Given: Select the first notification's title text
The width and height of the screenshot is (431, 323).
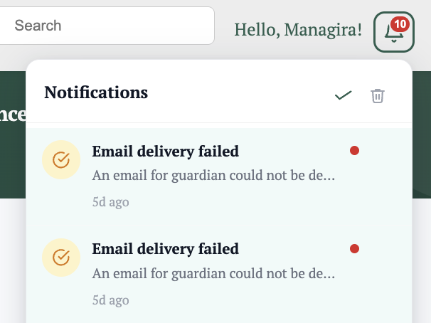Looking at the screenshot, I should point(165,152).
